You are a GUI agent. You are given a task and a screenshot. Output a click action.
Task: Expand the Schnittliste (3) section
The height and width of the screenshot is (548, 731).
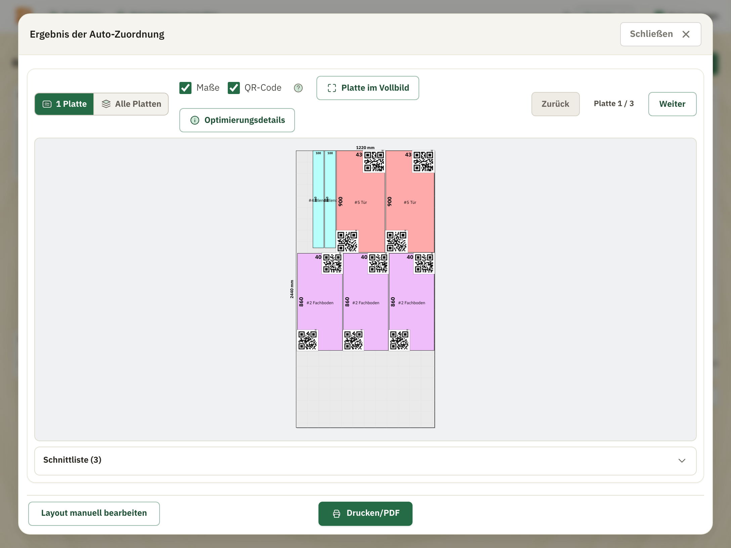pyautogui.click(x=365, y=461)
